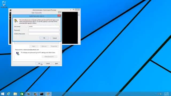Launch Internet Explorer from the taskbar

point(9,94)
